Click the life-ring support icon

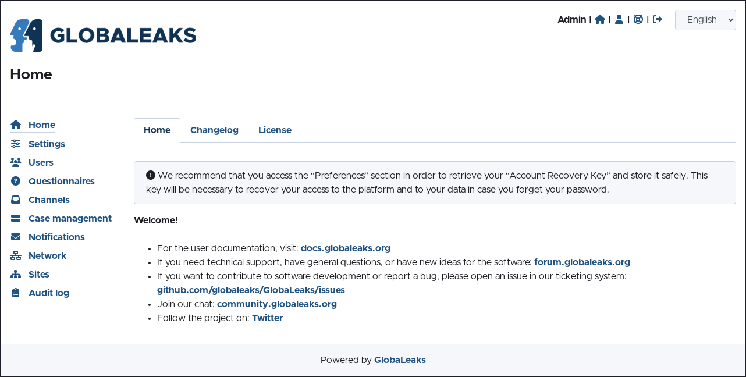pos(638,19)
